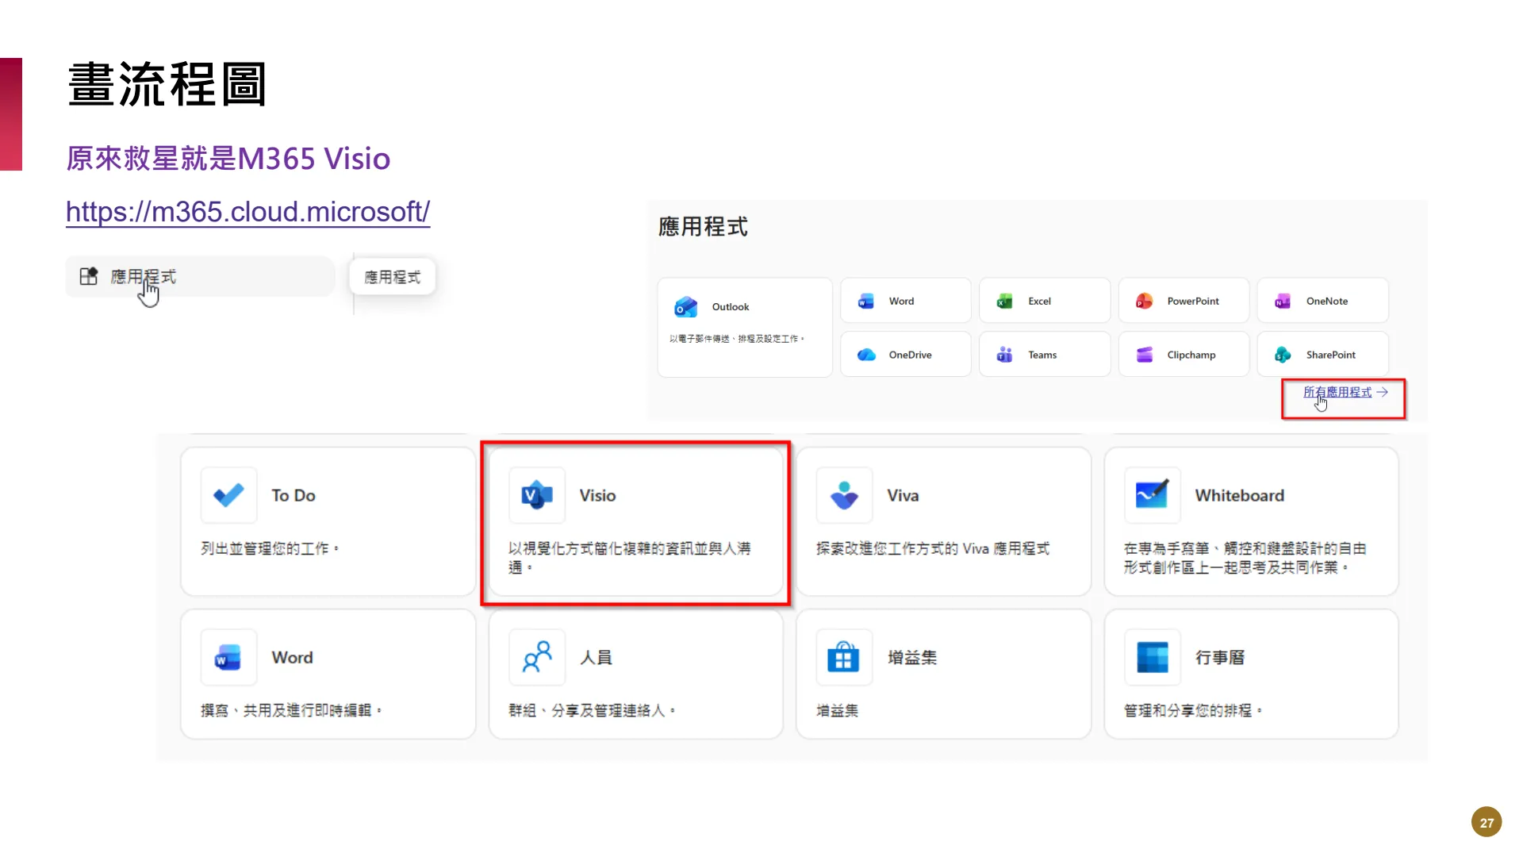Select the To Do card title
Viewport: 1523px width, 857px height.
[x=293, y=495]
